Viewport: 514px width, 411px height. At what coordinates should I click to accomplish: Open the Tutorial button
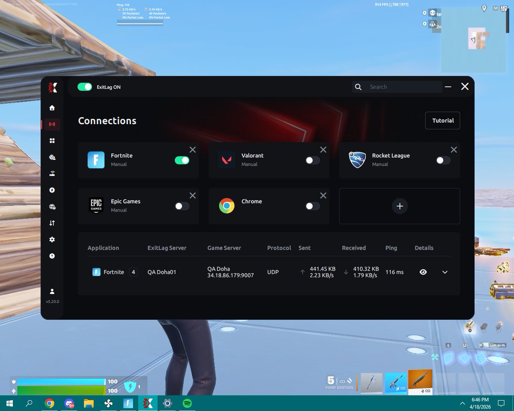[x=443, y=120]
